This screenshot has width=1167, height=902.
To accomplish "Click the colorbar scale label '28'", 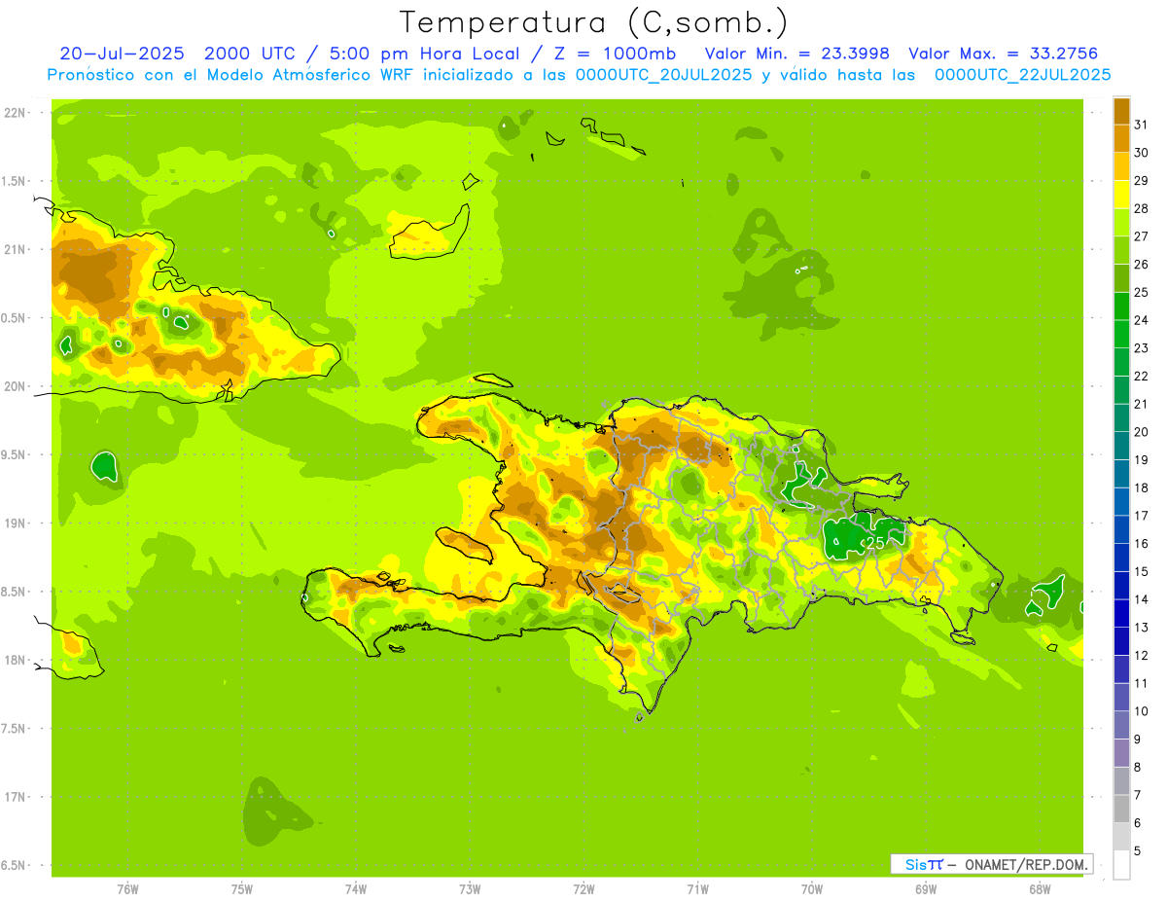I will 1141,208.
